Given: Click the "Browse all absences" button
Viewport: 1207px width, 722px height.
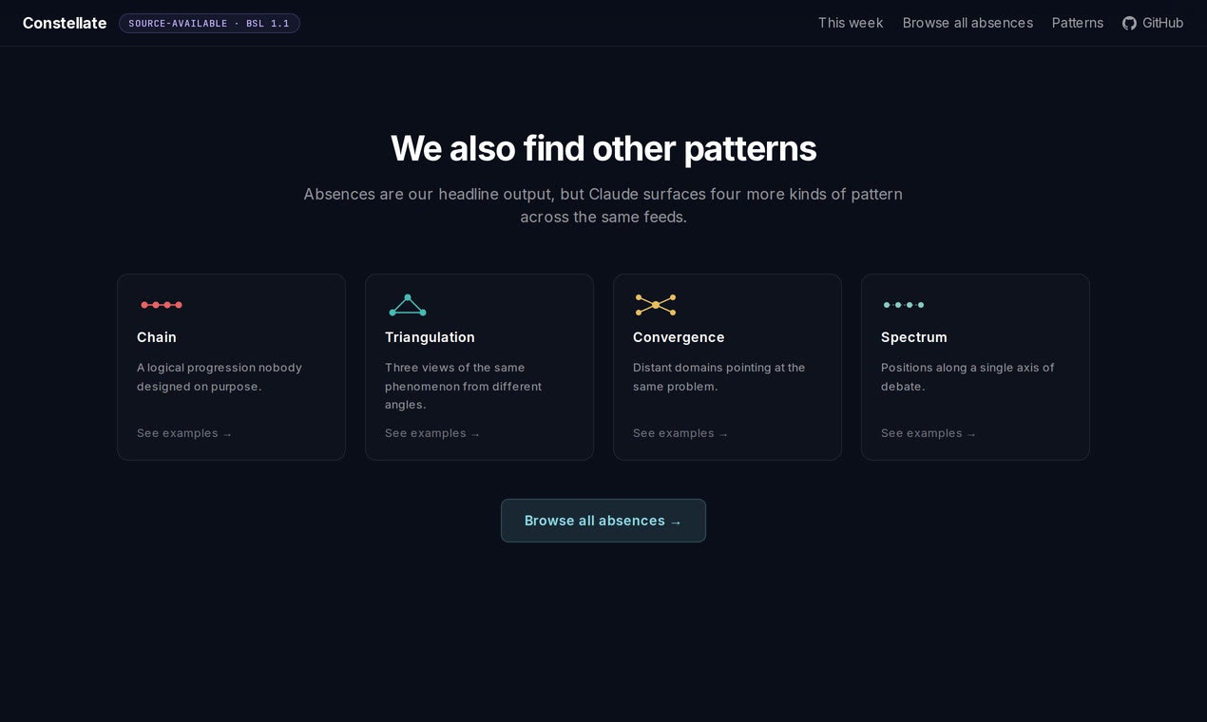Looking at the screenshot, I should [603, 521].
